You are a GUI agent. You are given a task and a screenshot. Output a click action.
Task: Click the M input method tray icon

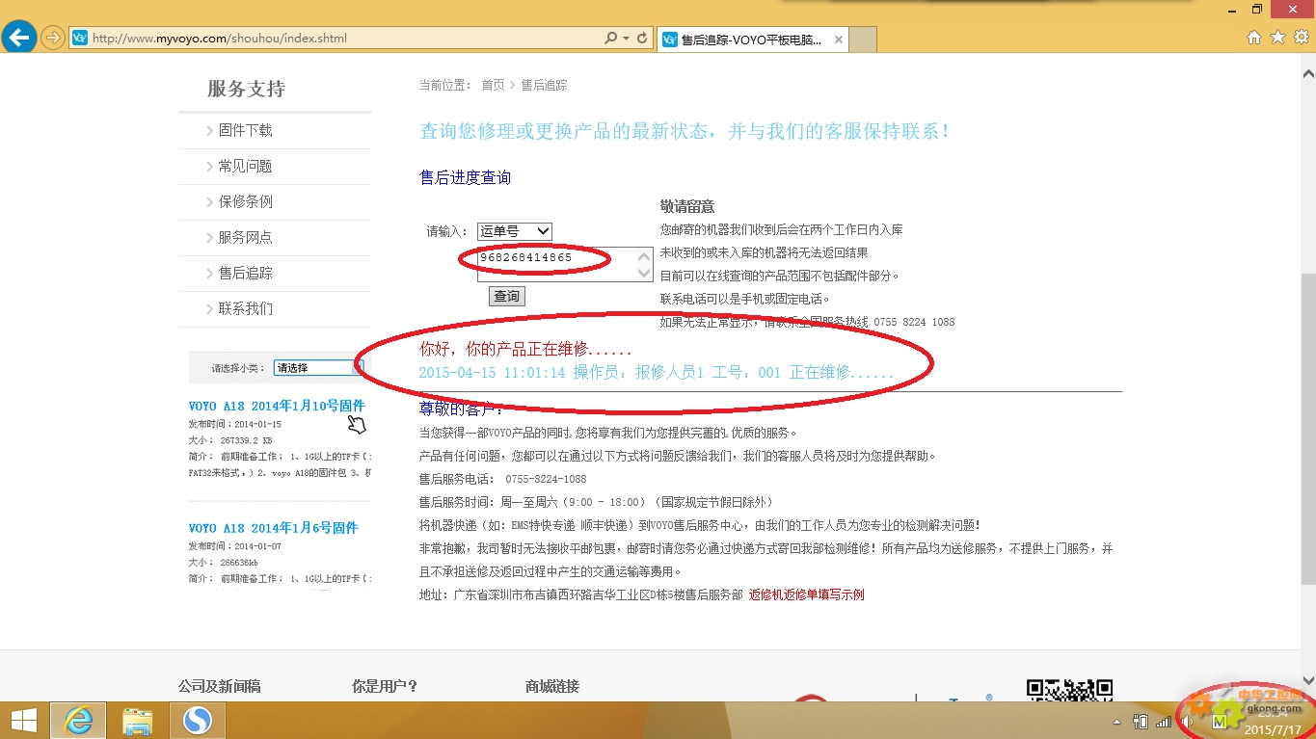point(1222,721)
